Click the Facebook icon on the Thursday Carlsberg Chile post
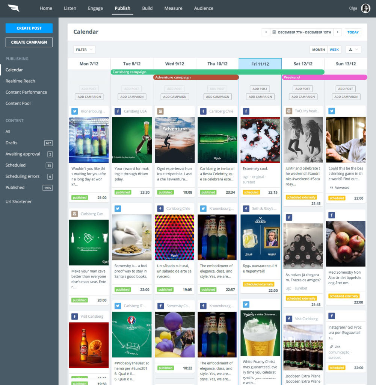Viewport: 376px width, 385px height. (203, 111)
